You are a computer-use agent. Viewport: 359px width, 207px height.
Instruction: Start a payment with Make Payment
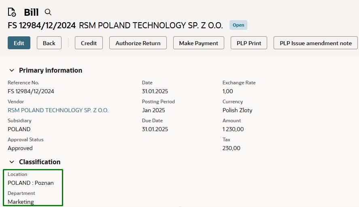pos(198,43)
